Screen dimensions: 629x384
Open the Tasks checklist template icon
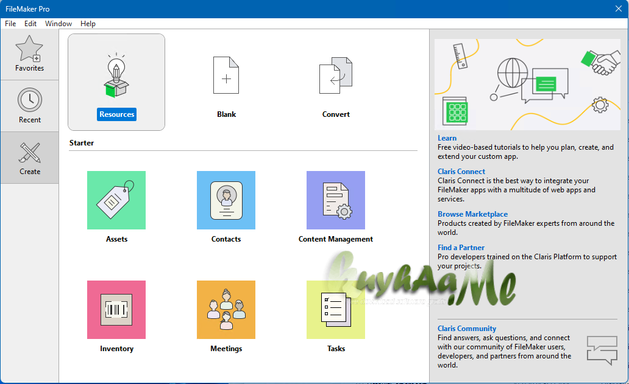[x=336, y=310]
